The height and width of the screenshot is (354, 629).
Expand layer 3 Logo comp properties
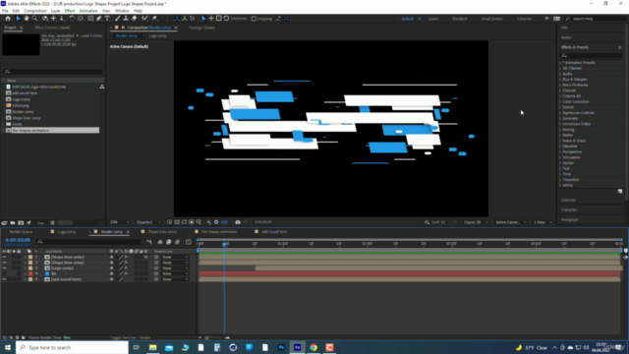(x=25, y=268)
